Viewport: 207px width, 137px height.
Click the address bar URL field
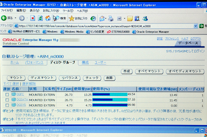coord(104,26)
